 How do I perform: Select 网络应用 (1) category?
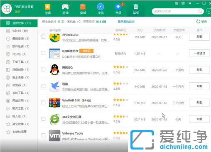[x=19, y=101]
